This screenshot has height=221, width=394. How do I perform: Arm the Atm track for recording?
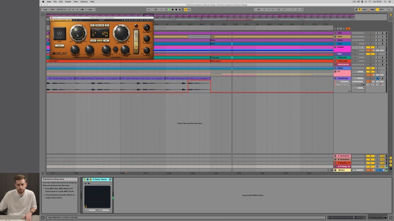382,33
